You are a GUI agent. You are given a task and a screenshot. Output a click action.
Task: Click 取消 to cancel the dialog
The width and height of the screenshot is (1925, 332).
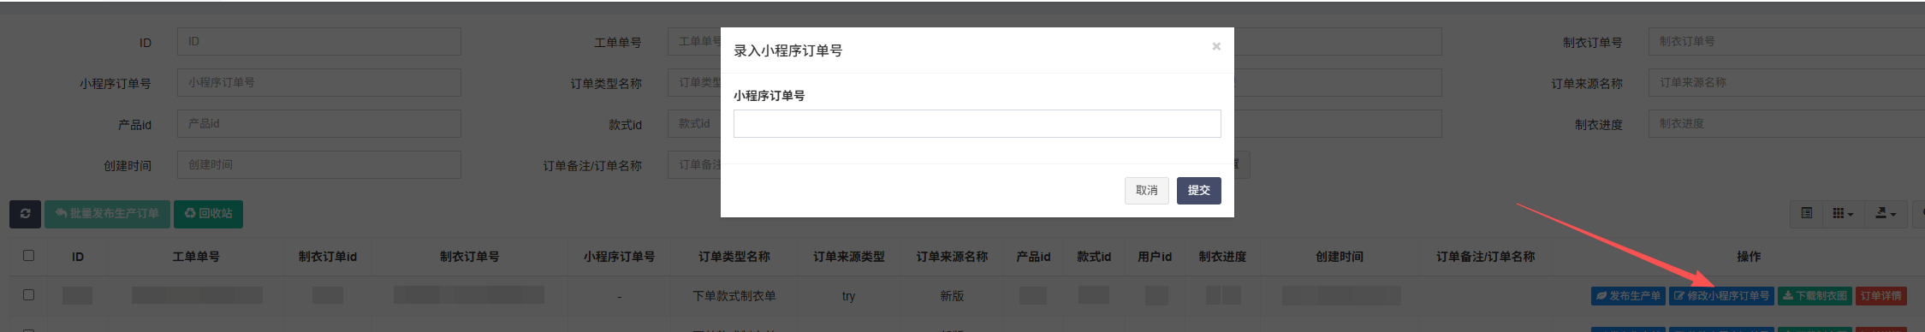1146,190
